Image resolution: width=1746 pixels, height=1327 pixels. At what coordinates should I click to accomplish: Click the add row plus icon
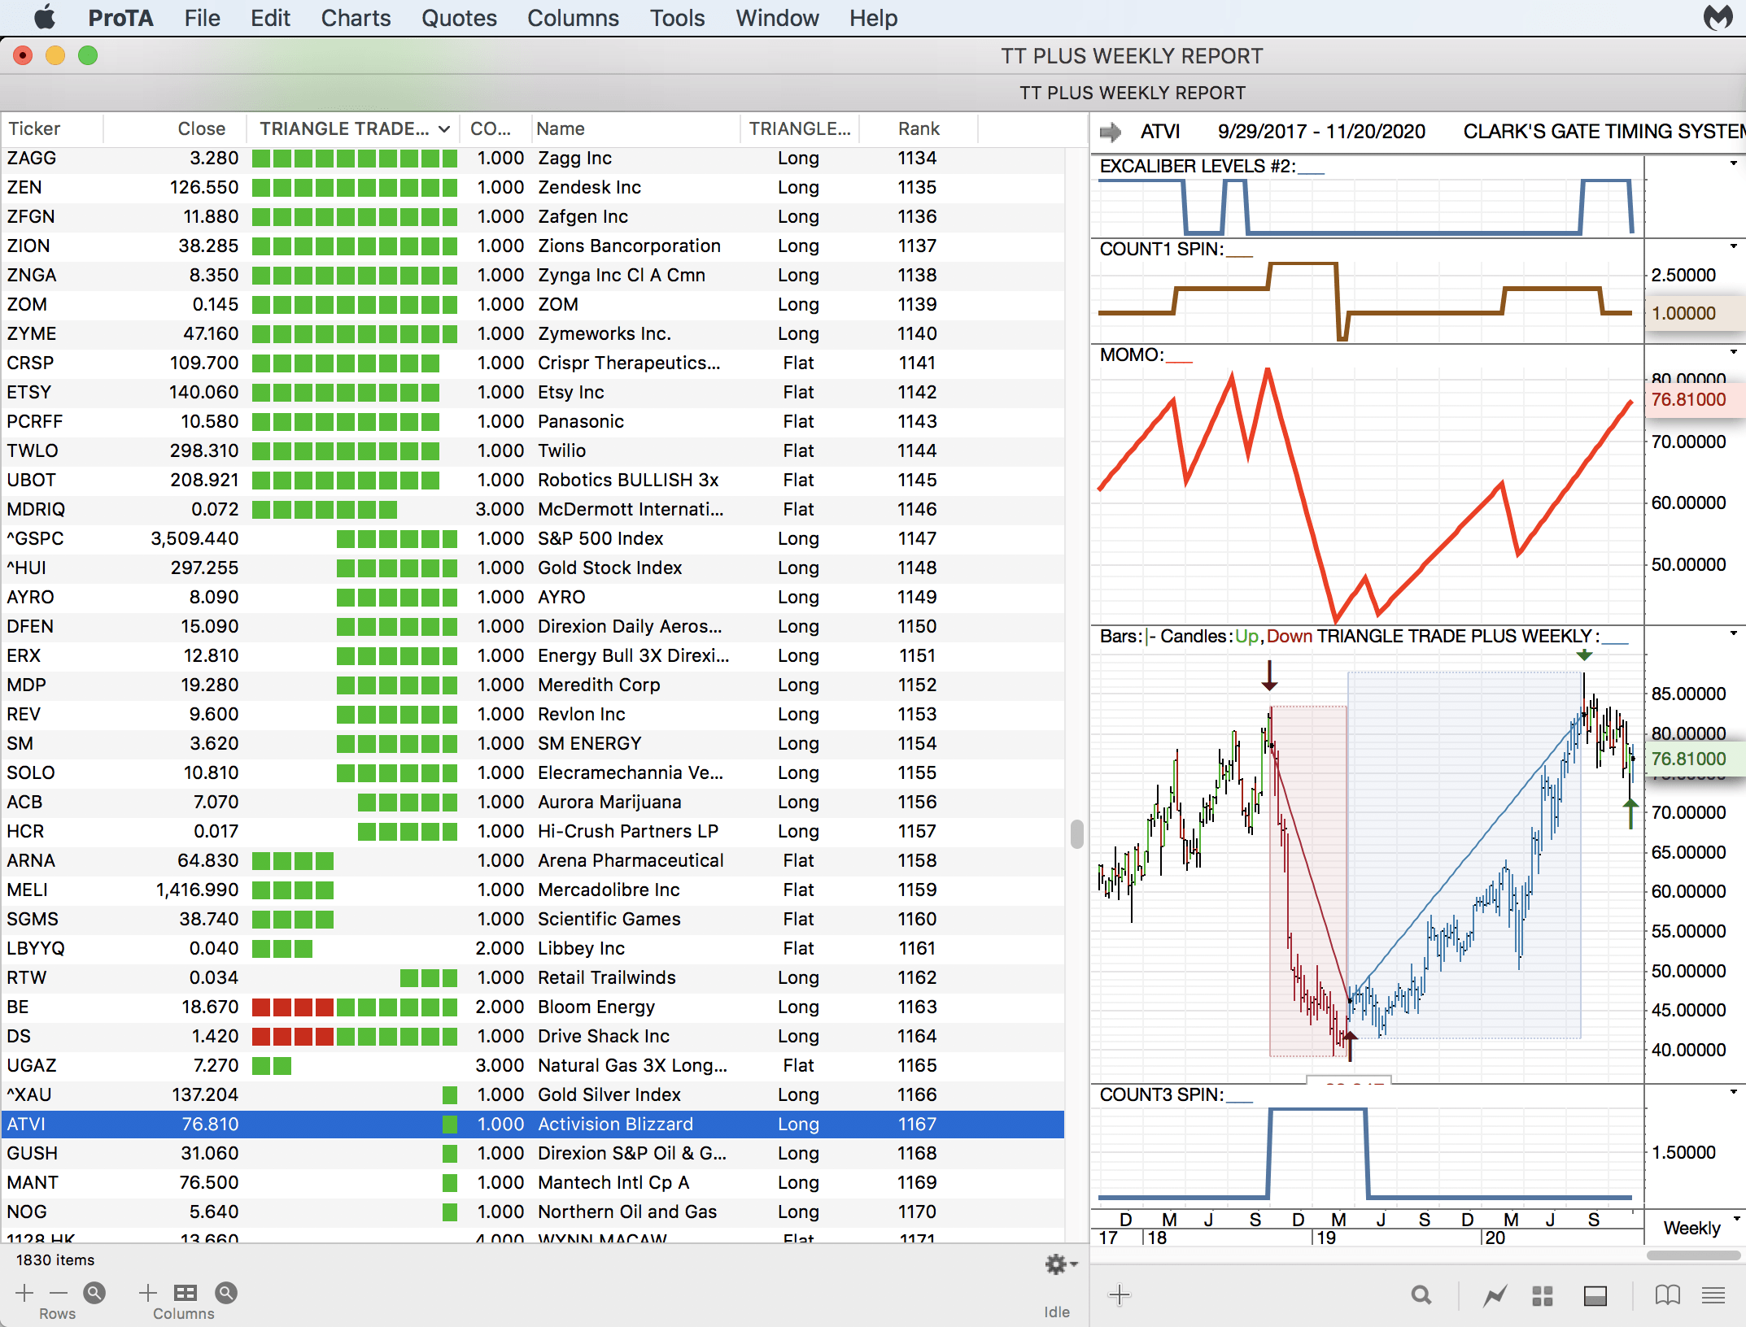point(24,1293)
